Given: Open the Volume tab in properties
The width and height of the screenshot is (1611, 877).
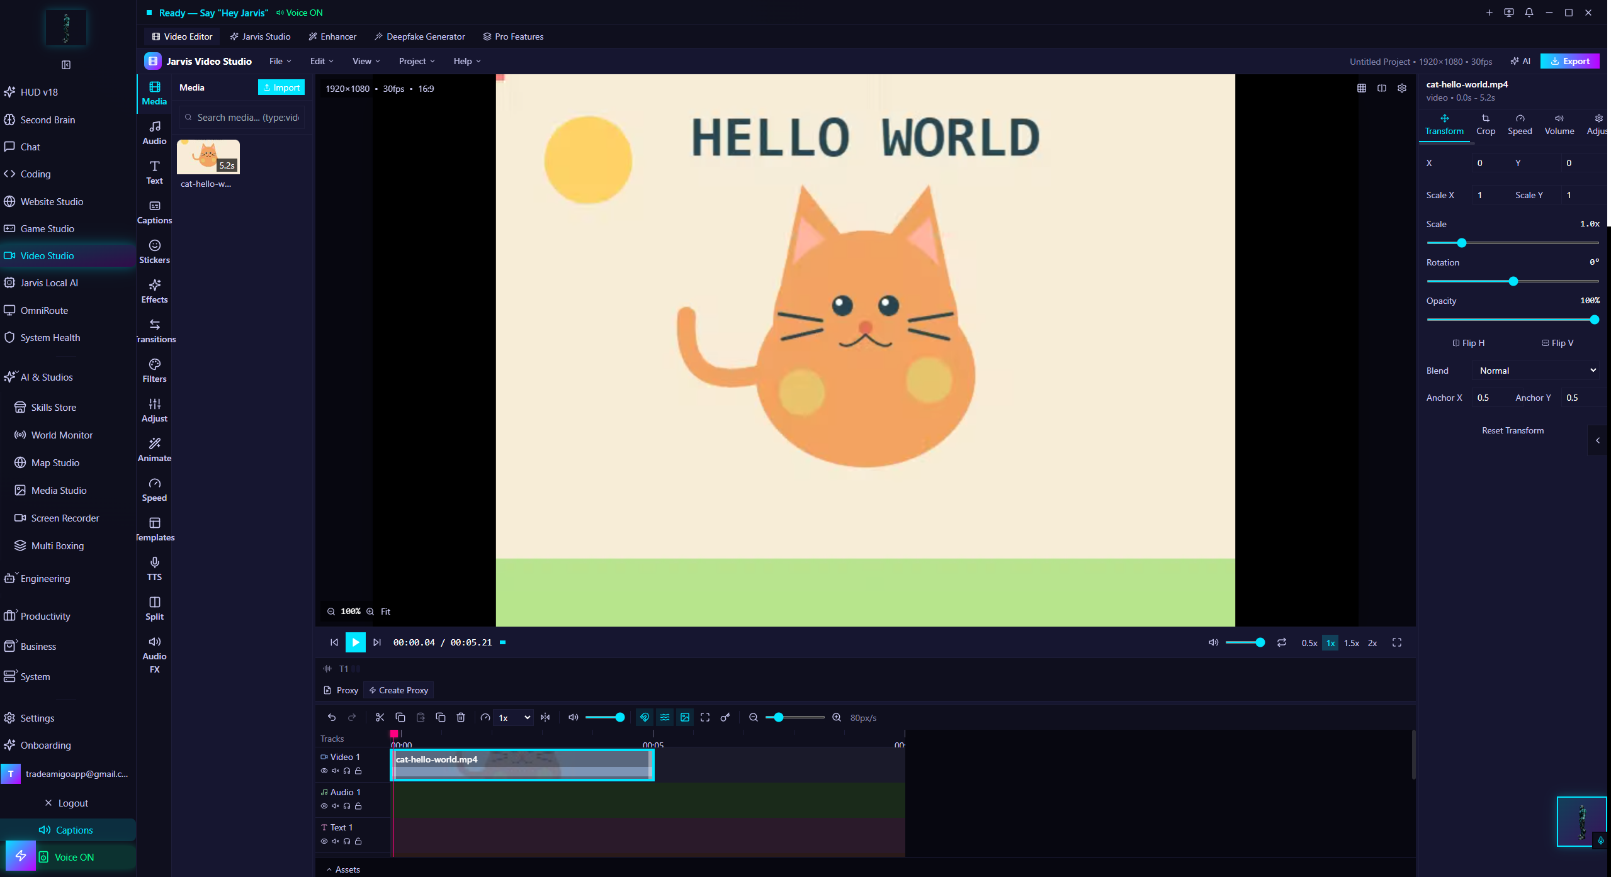Looking at the screenshot, I should (1559, 125).
